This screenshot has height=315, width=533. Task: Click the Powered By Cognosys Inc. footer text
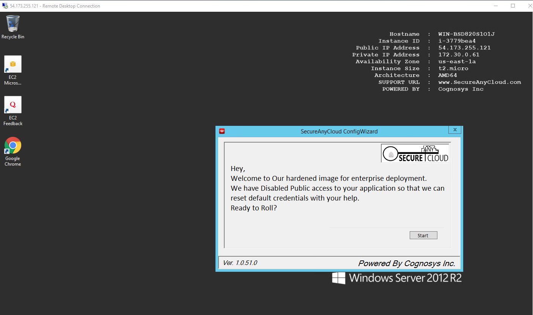tap(406, 263)
